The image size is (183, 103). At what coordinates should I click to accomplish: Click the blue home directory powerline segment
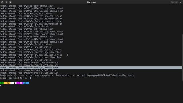[26, 83]
